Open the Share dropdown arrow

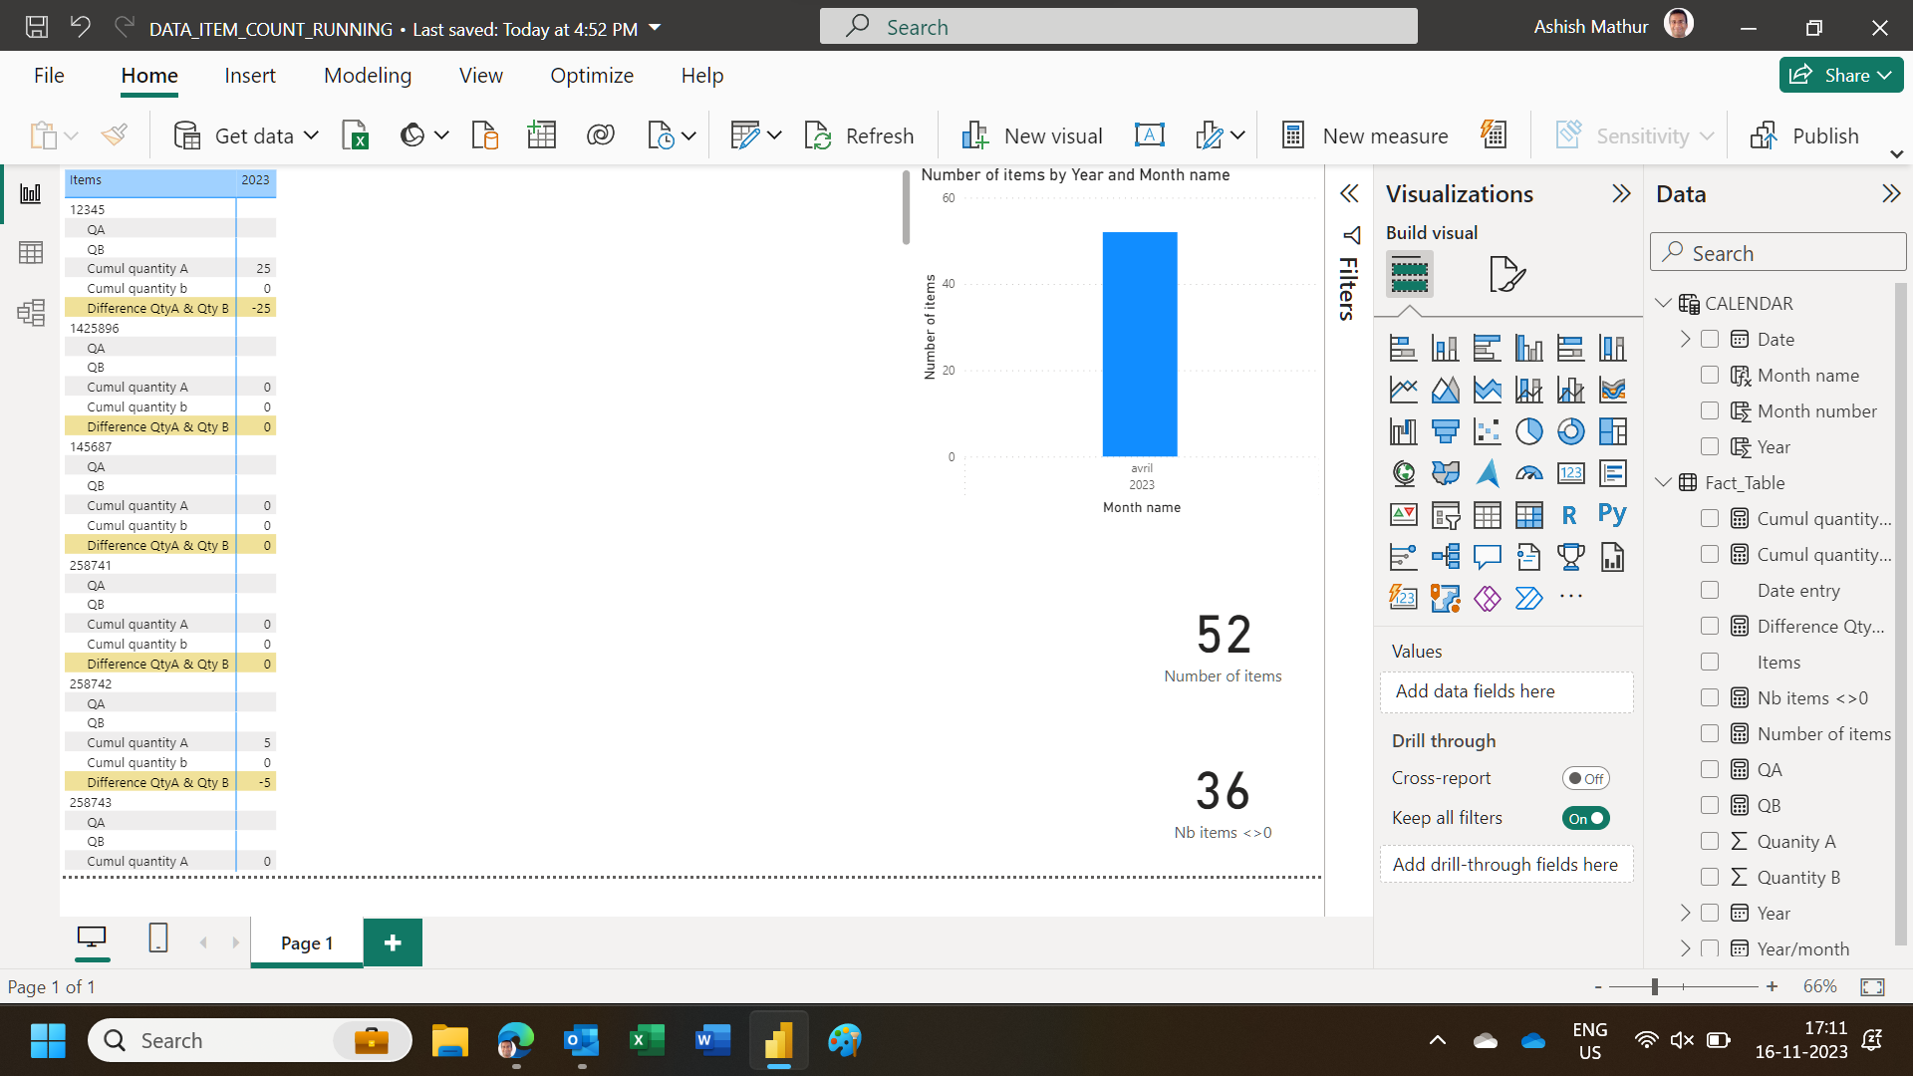pyautogui.click(x=1884, y=75)
